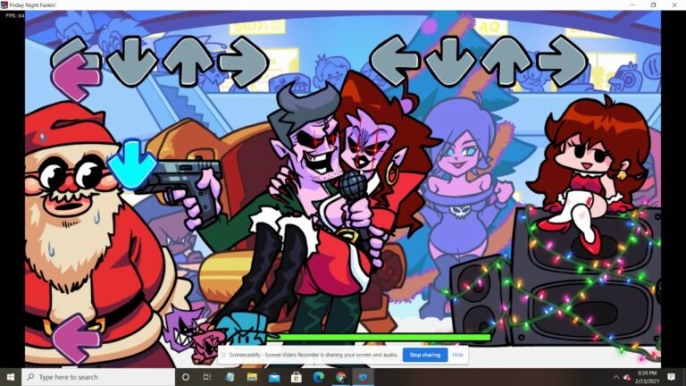
Task: Click the Type here to search box
Action: 98,377
